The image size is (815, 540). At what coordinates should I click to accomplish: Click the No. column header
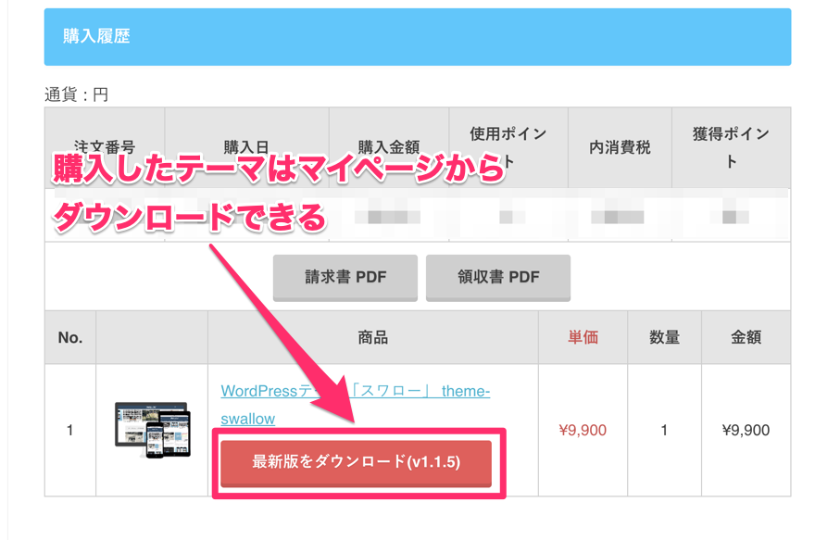coord(69,337)
